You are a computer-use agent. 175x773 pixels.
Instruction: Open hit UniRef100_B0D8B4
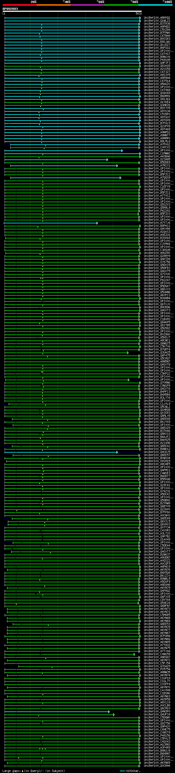click(x=157, y=298)
